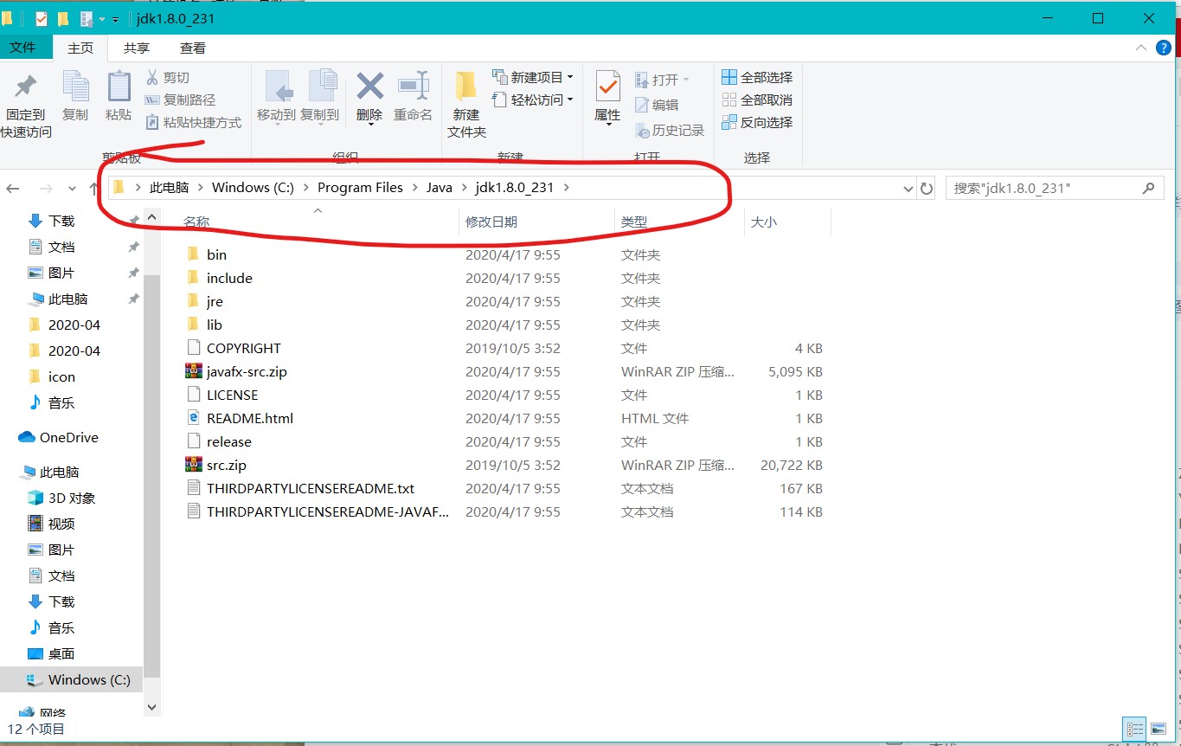
Task: Select the Home (主页) ribbon tab
Action: 80,48
